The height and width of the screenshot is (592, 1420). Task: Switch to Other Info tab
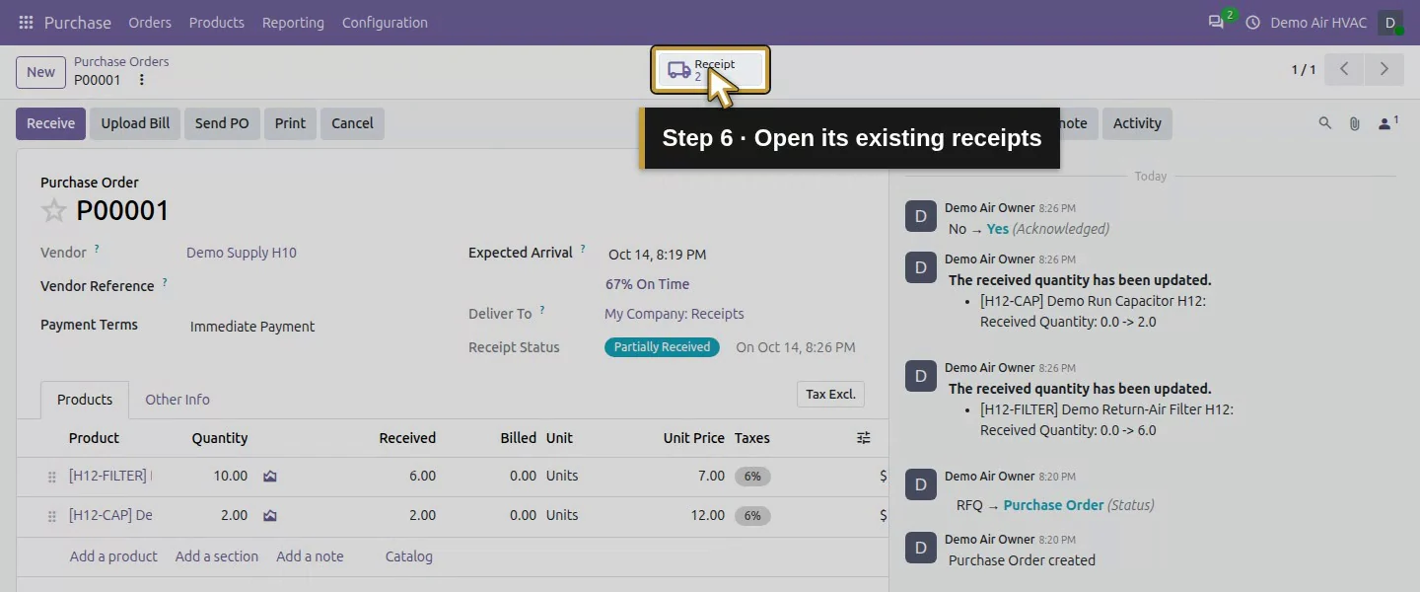[x=177, y=400]
